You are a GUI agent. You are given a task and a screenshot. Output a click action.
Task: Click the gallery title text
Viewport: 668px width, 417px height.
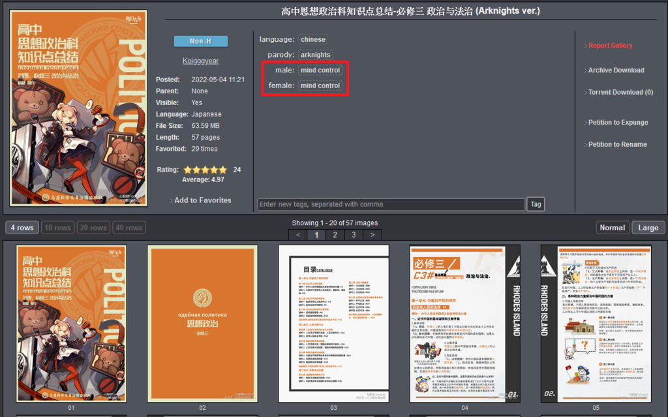tap(410, 11)
